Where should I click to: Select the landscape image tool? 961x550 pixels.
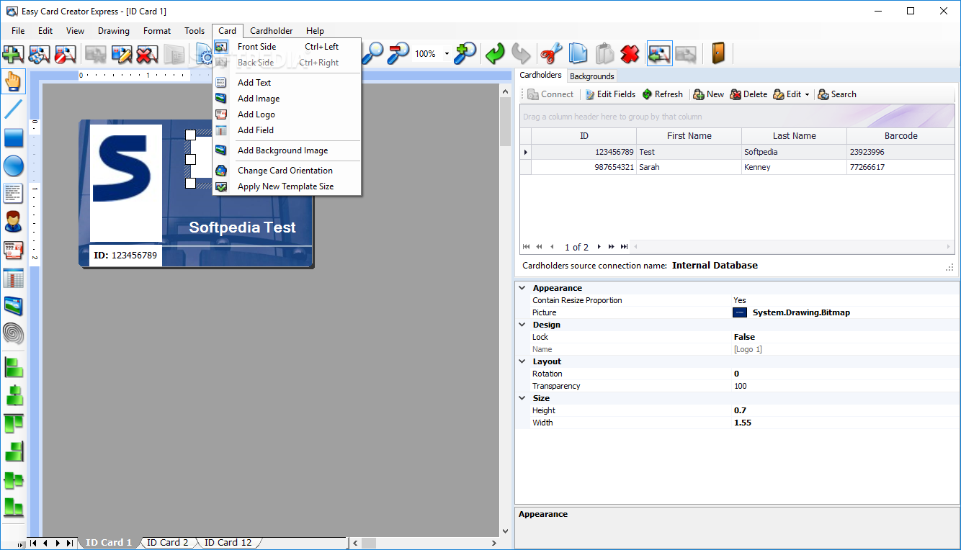pyautogui.click(x=13, y=306)
